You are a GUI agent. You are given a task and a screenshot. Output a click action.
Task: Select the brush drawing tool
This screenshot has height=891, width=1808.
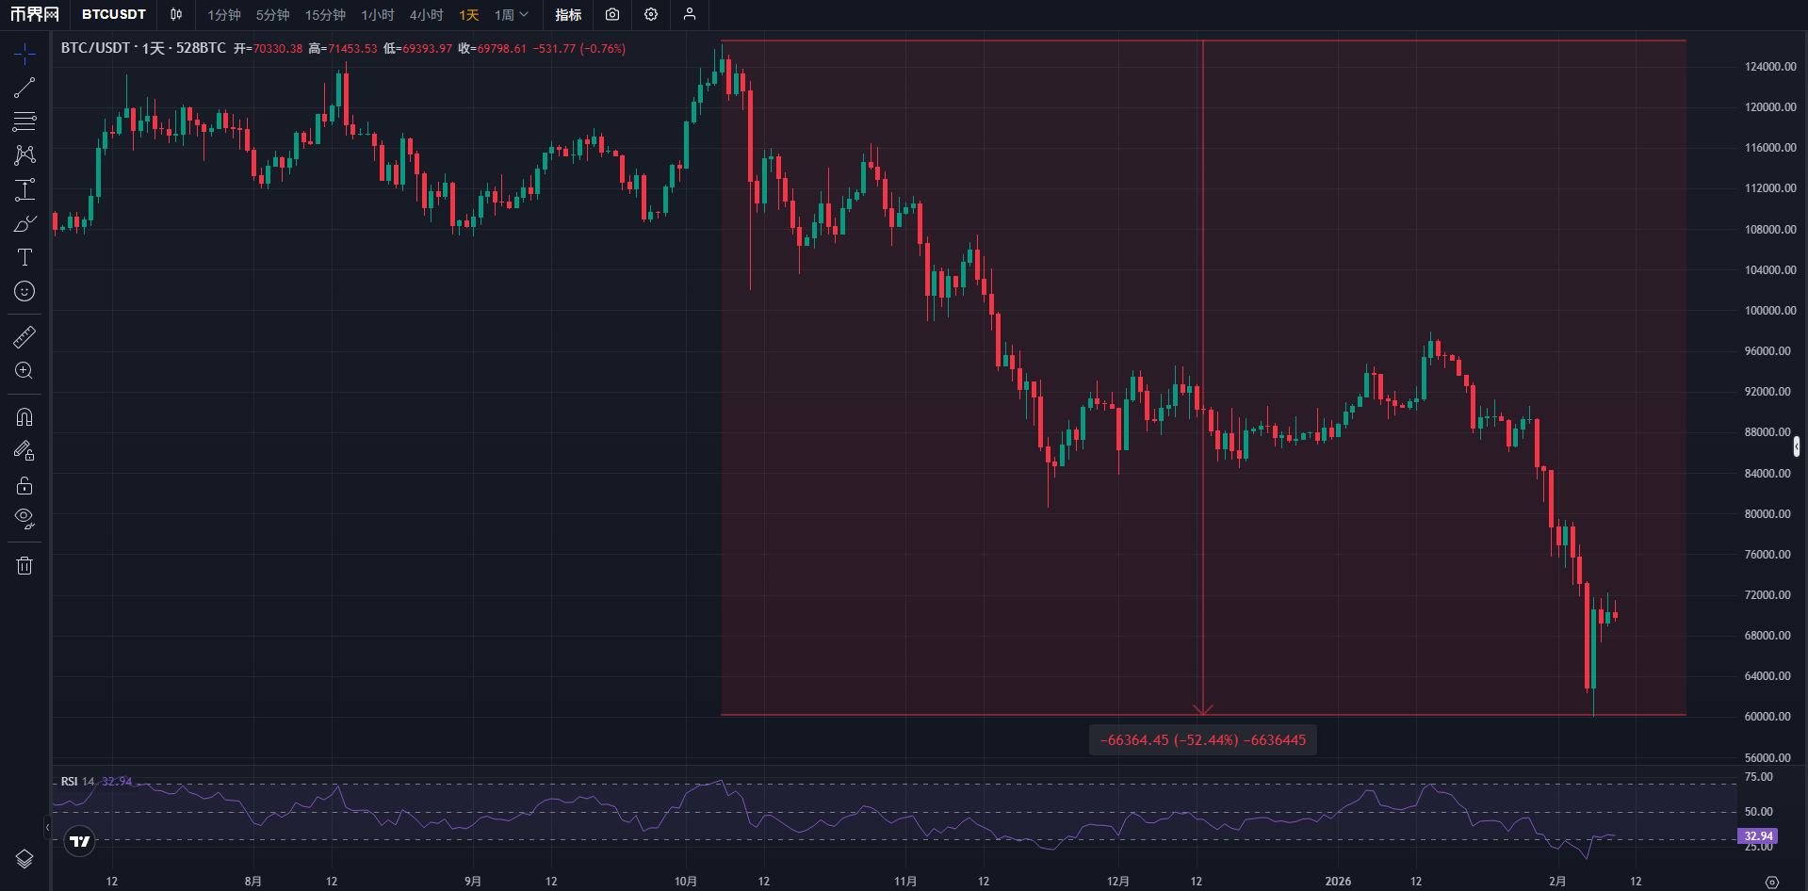pos(24,223)
